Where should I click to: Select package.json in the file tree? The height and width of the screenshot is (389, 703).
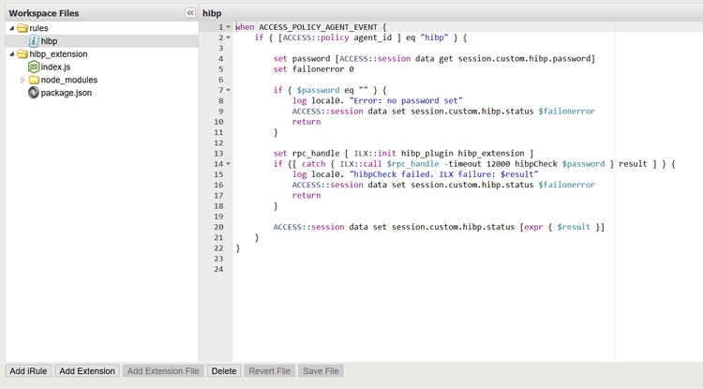(66, 93)
